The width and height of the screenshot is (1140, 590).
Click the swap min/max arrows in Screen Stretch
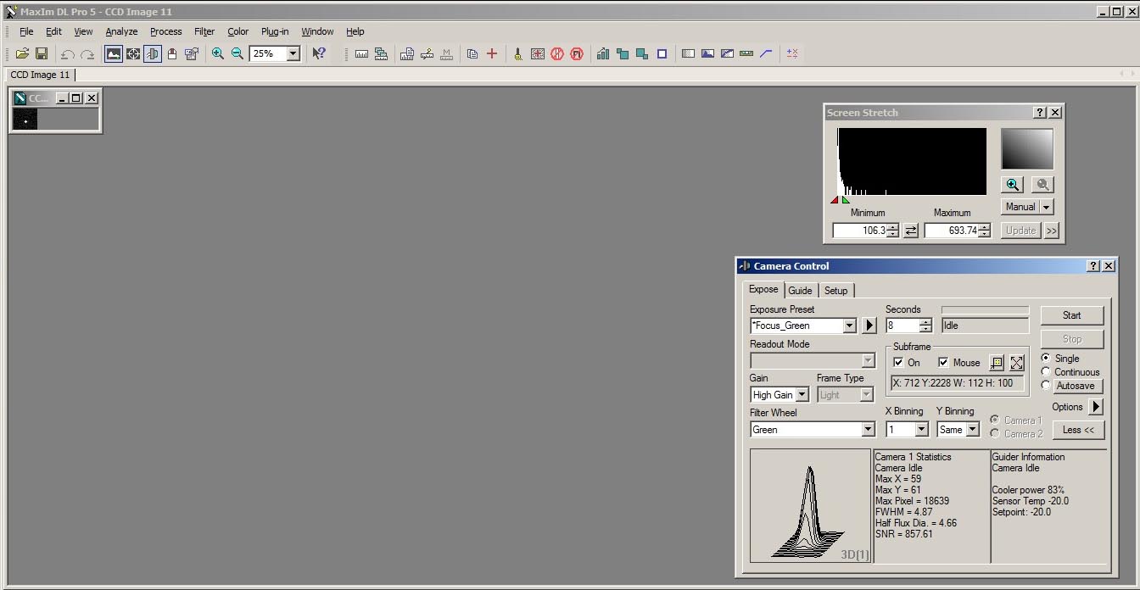(911, 231)
